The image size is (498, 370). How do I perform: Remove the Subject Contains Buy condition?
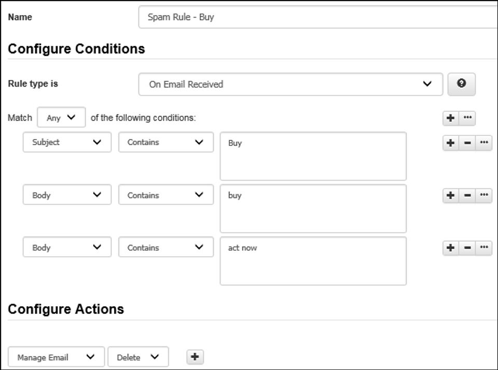(467, 143)
